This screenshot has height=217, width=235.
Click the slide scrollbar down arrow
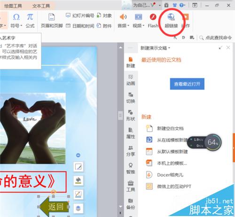click(x=120, y=206)
